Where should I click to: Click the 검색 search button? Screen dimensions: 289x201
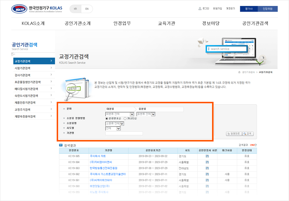pyautogui.click(x=248, y=134)
